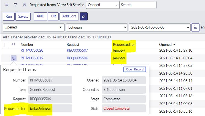
Task: Open the RITM0036019 record link
Action: 32,58
